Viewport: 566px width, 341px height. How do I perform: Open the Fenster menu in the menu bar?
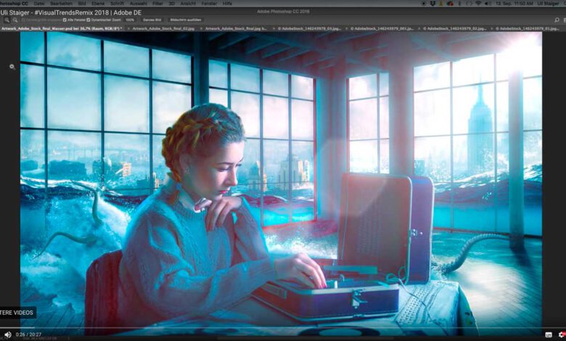coord(210,4)
